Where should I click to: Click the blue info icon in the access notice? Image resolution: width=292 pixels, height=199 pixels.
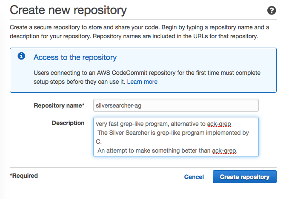click(21, 56)
